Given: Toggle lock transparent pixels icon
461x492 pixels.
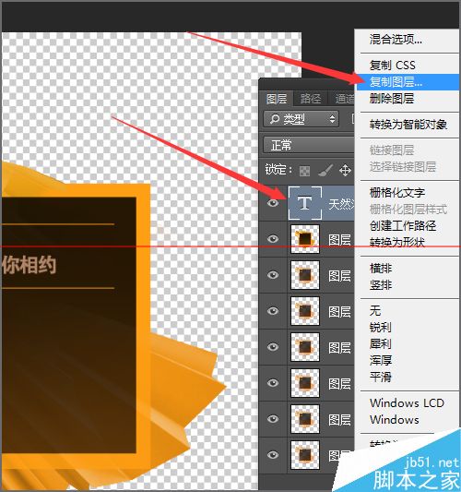Looking at the screenshot, I should coord(304,171).
